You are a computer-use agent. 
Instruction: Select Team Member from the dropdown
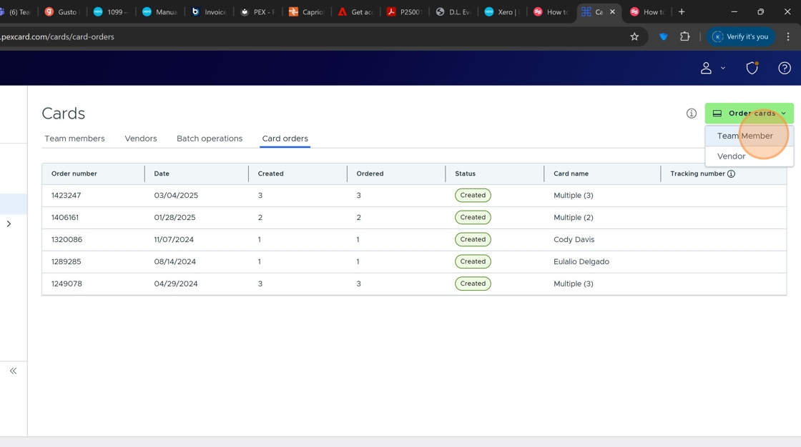[745, 136]
